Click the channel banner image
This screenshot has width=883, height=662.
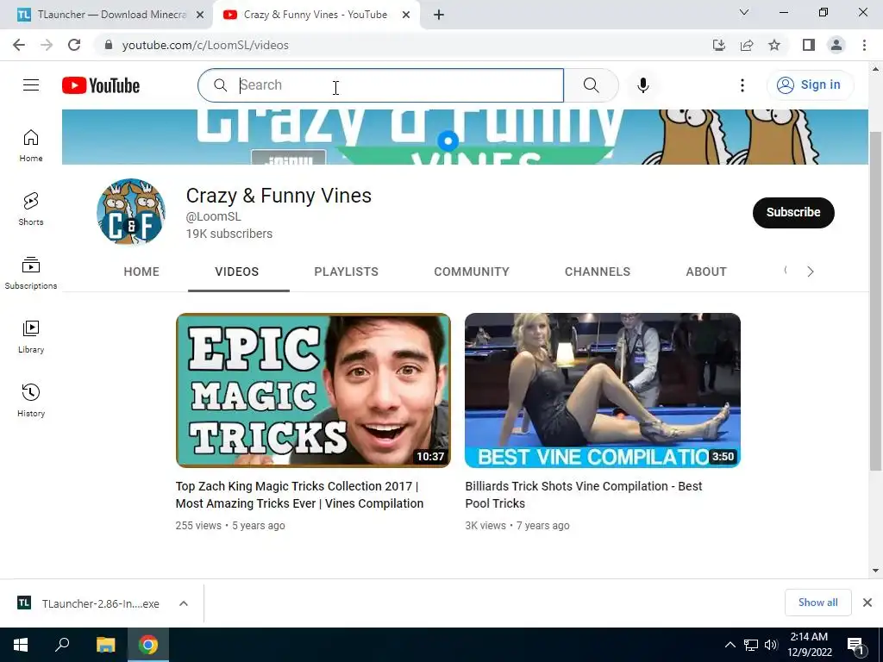coord(465,137)
